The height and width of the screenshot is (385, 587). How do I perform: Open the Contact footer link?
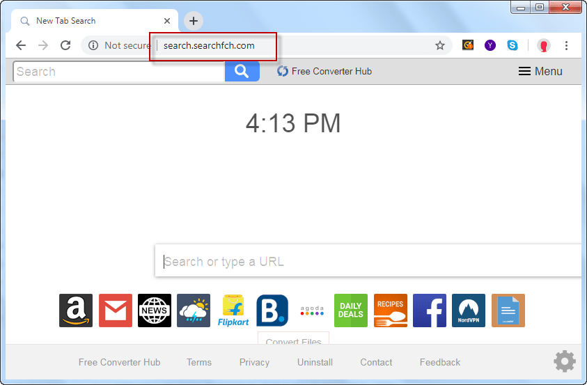coord(376,362)
